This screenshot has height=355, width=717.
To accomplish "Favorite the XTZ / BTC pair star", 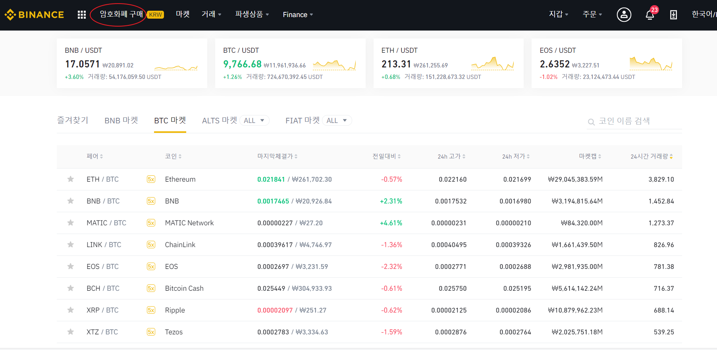I will [x=71, y=332].
